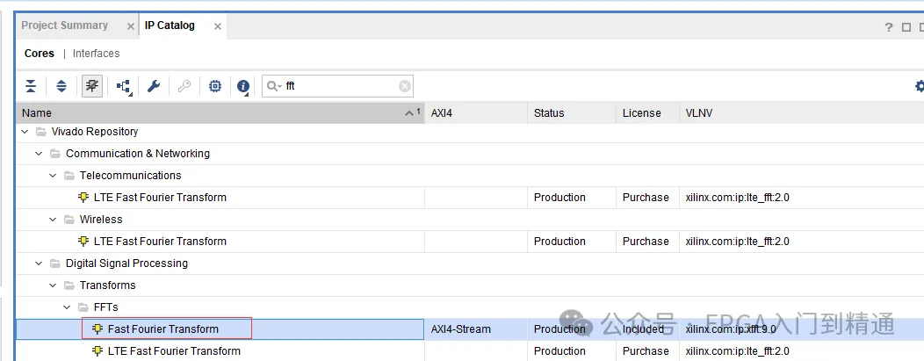This screenshot has height=361, width=924.
Task: Click the Expand All toolbar icon
Action: (x=61, y=87)
